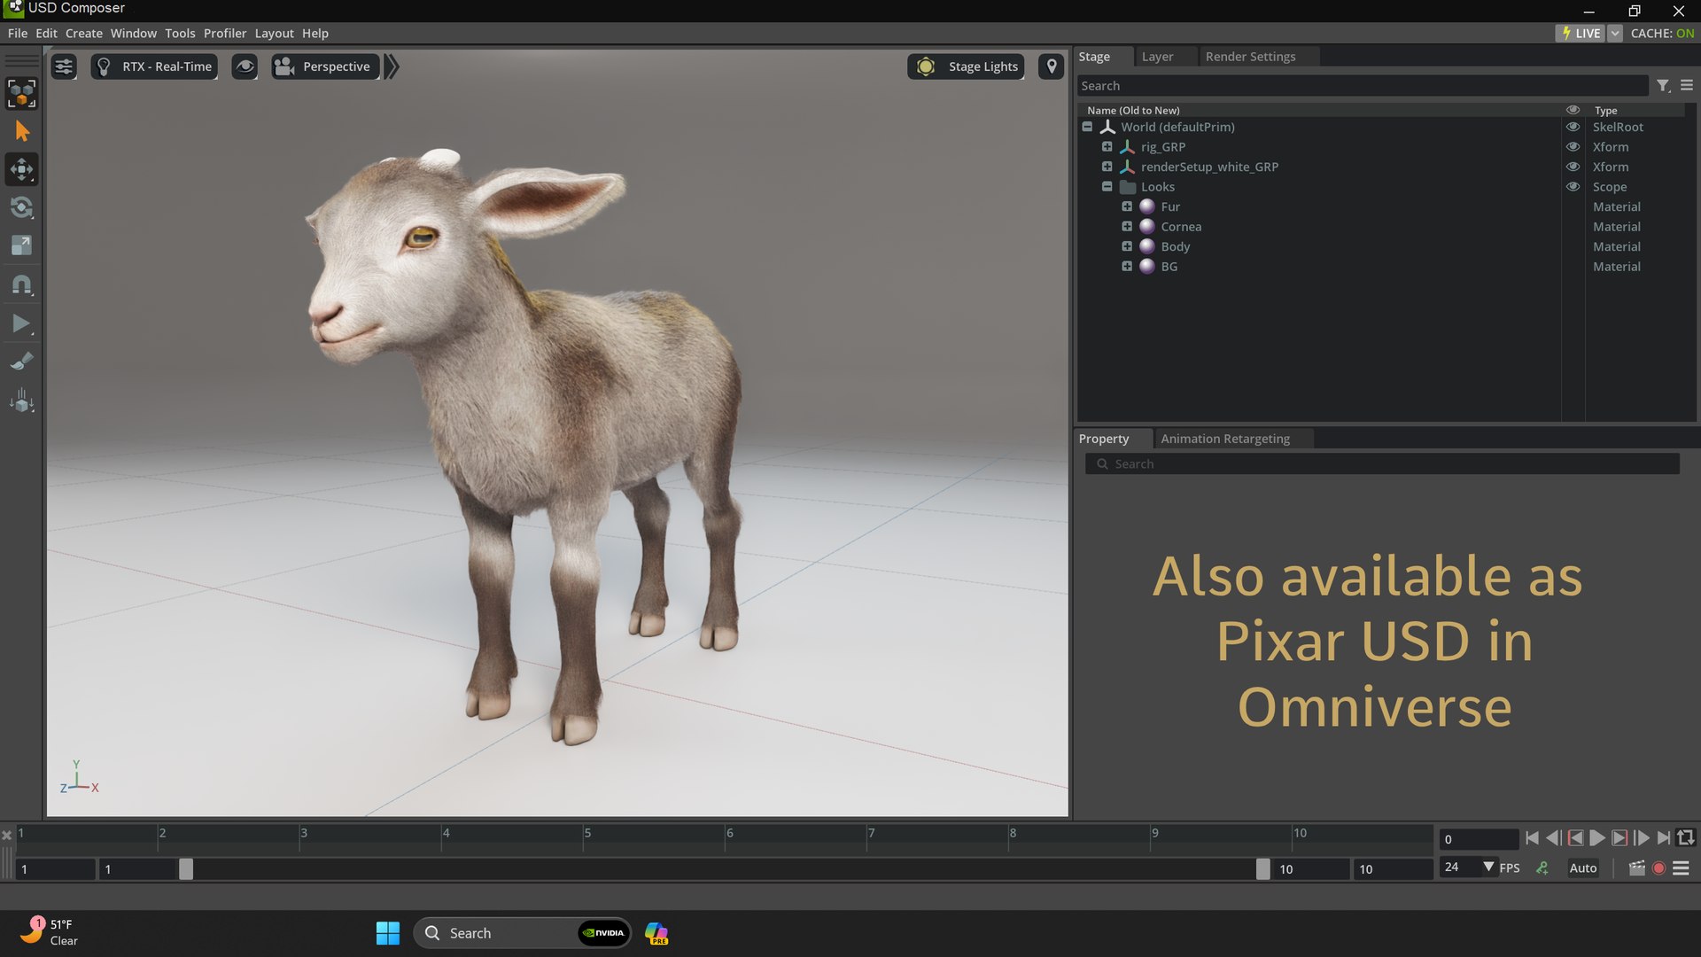The width and height of the screenshot is (1701, 957).
Task: Open the Create menu
Action: pyautogui.click(x=84, y=33)
